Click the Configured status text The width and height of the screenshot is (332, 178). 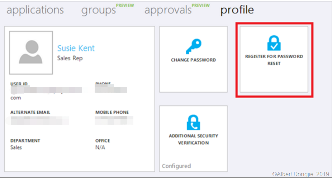point(176,166)
